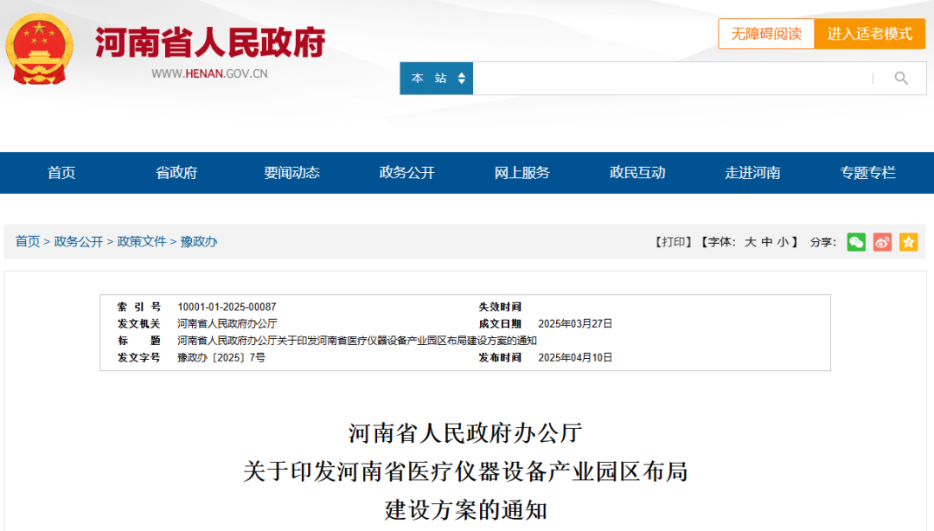The width and height of the screenshot is (934, 531).
Task: Switch to the 网上服务 section
Action: [x=521, y=172]
